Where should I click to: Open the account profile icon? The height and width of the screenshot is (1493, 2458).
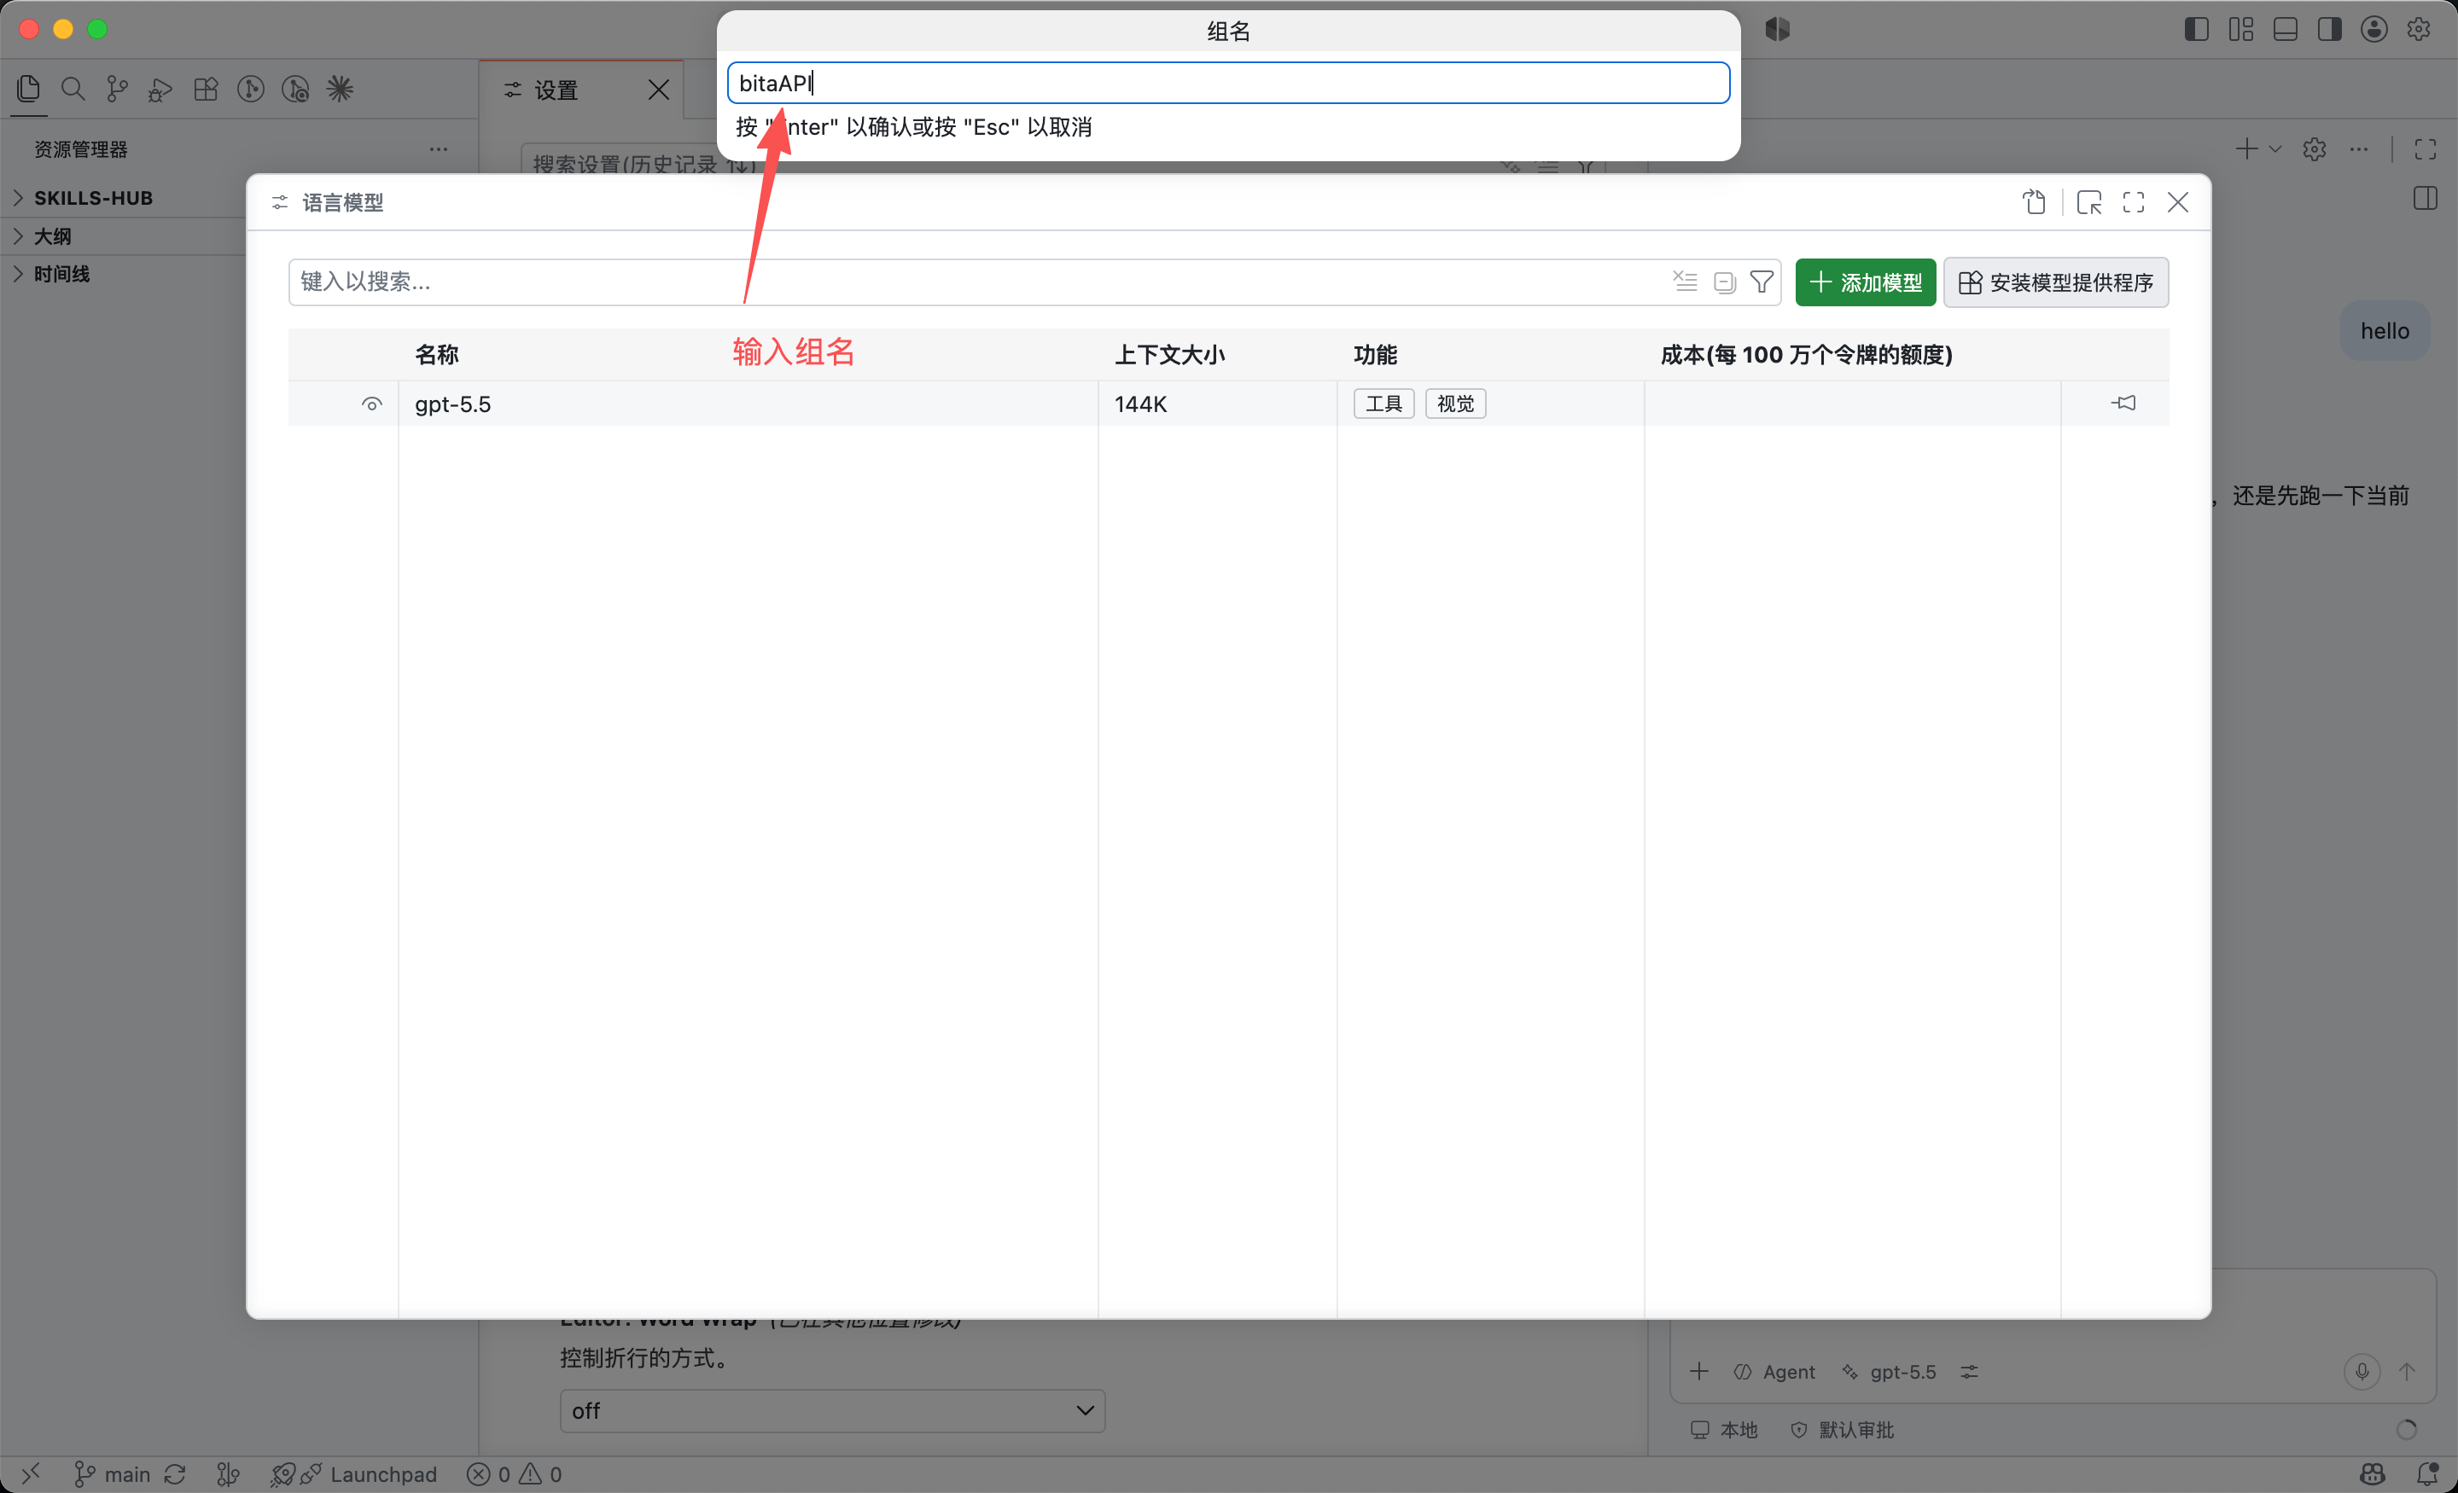point(2374,29)
